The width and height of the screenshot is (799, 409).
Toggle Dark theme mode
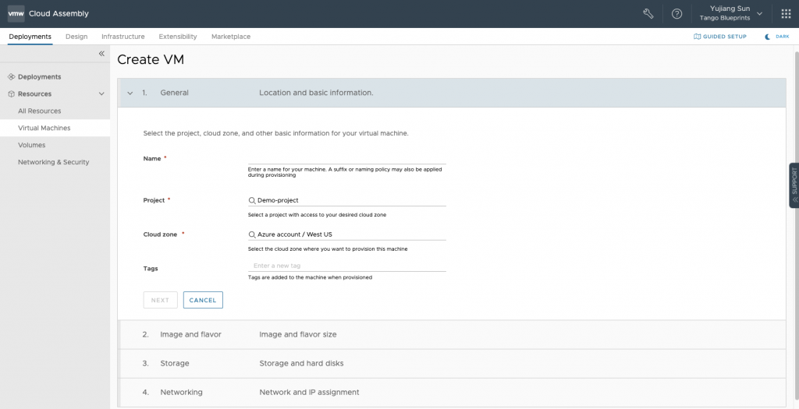777,37
